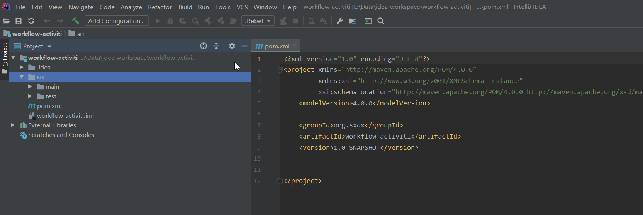
Task: Click the Run Anything terminal icon
Action: tap(368, 21)
